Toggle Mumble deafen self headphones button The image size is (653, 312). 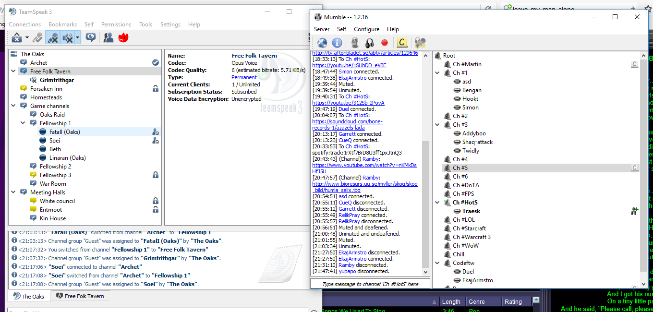tap(370, 43)
